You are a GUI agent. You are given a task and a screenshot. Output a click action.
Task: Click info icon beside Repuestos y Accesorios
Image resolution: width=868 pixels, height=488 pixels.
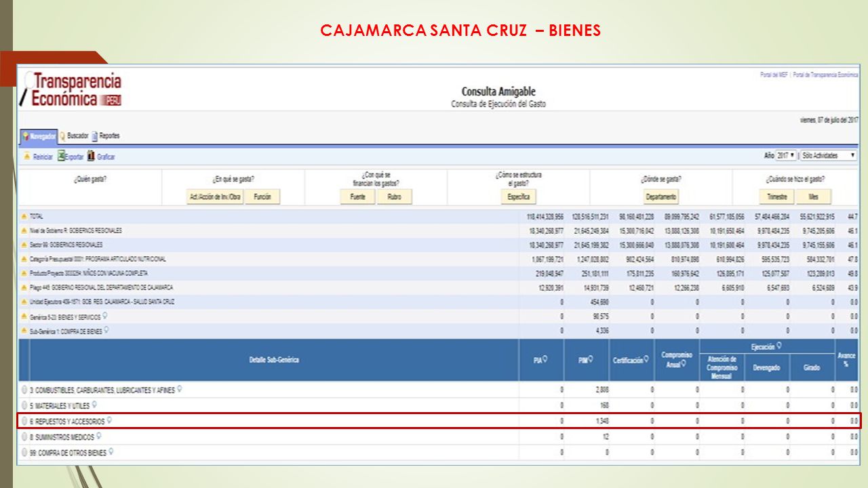pyautogui.click(x=109, y=420)
